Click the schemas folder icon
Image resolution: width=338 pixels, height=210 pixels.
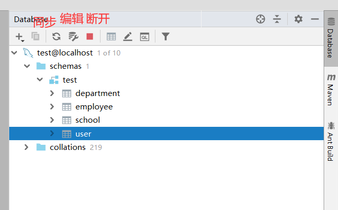point(41,66)
